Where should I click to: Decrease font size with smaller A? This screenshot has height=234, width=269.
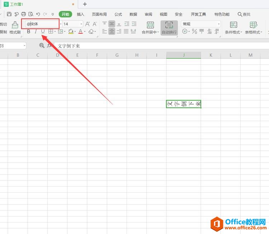(x=95, y=24)
